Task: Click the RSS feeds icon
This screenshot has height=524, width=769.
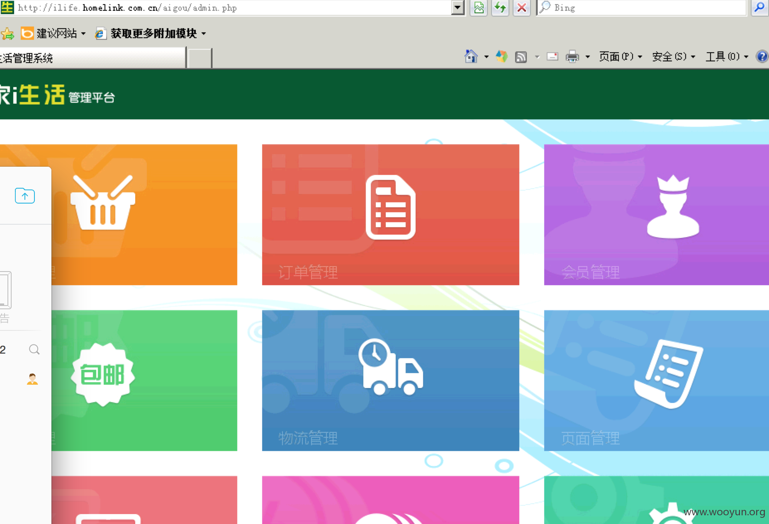Action: 521,57
